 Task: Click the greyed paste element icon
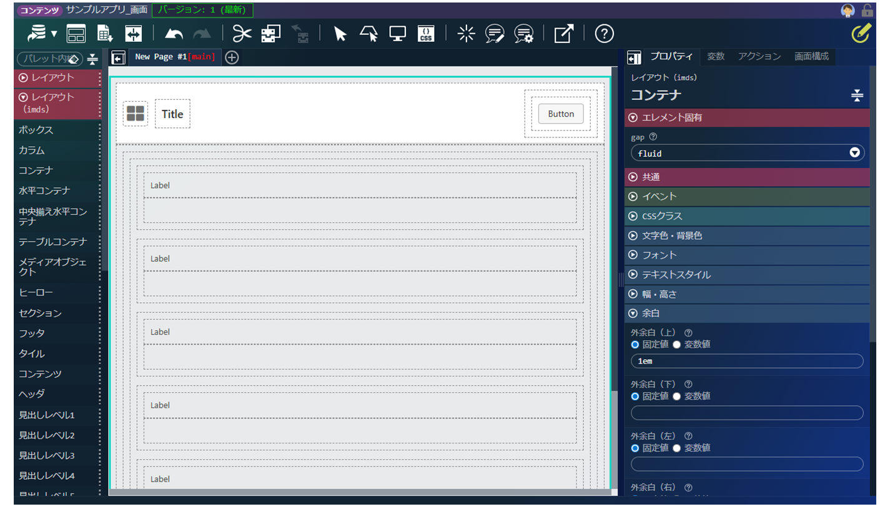300,34
